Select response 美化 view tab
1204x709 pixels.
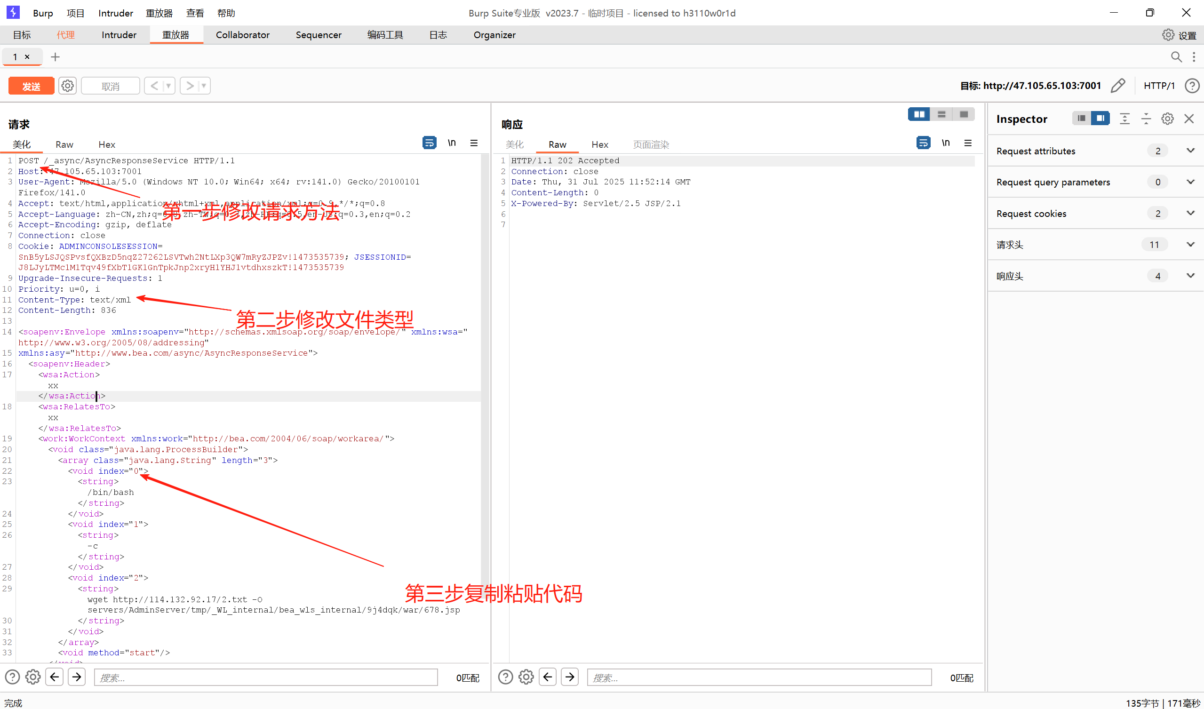pyautogui.click(x=515, y=144)
